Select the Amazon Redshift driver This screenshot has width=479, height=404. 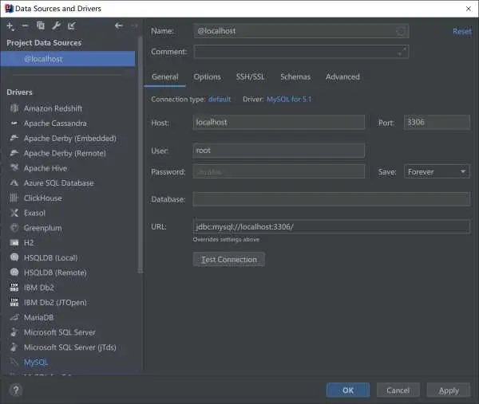point(53,108)
